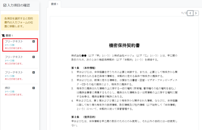This screenshot has width=202, height=130.
Task: Open 3ページ目 link under first フリーテキスト
Action: [x=9, y=45]
